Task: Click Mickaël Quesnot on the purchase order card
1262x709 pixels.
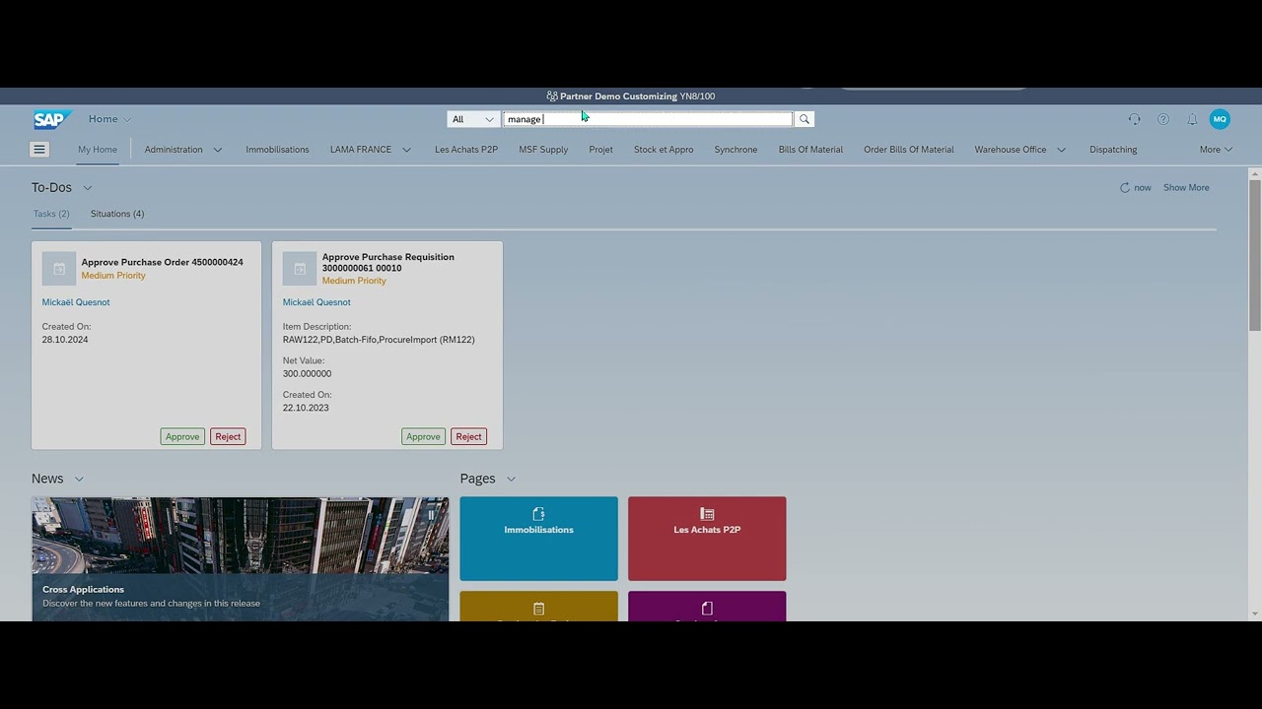Action: click(x=76, y=302)
